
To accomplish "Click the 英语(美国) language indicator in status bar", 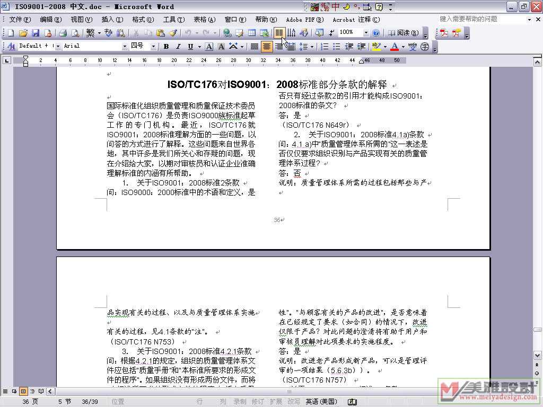I will point(321,402).
